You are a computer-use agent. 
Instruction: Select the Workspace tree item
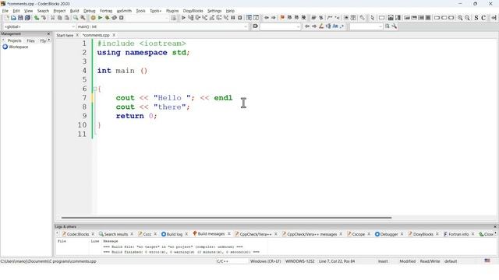click(x=16, y=47)
